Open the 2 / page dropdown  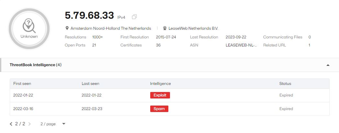53,124
